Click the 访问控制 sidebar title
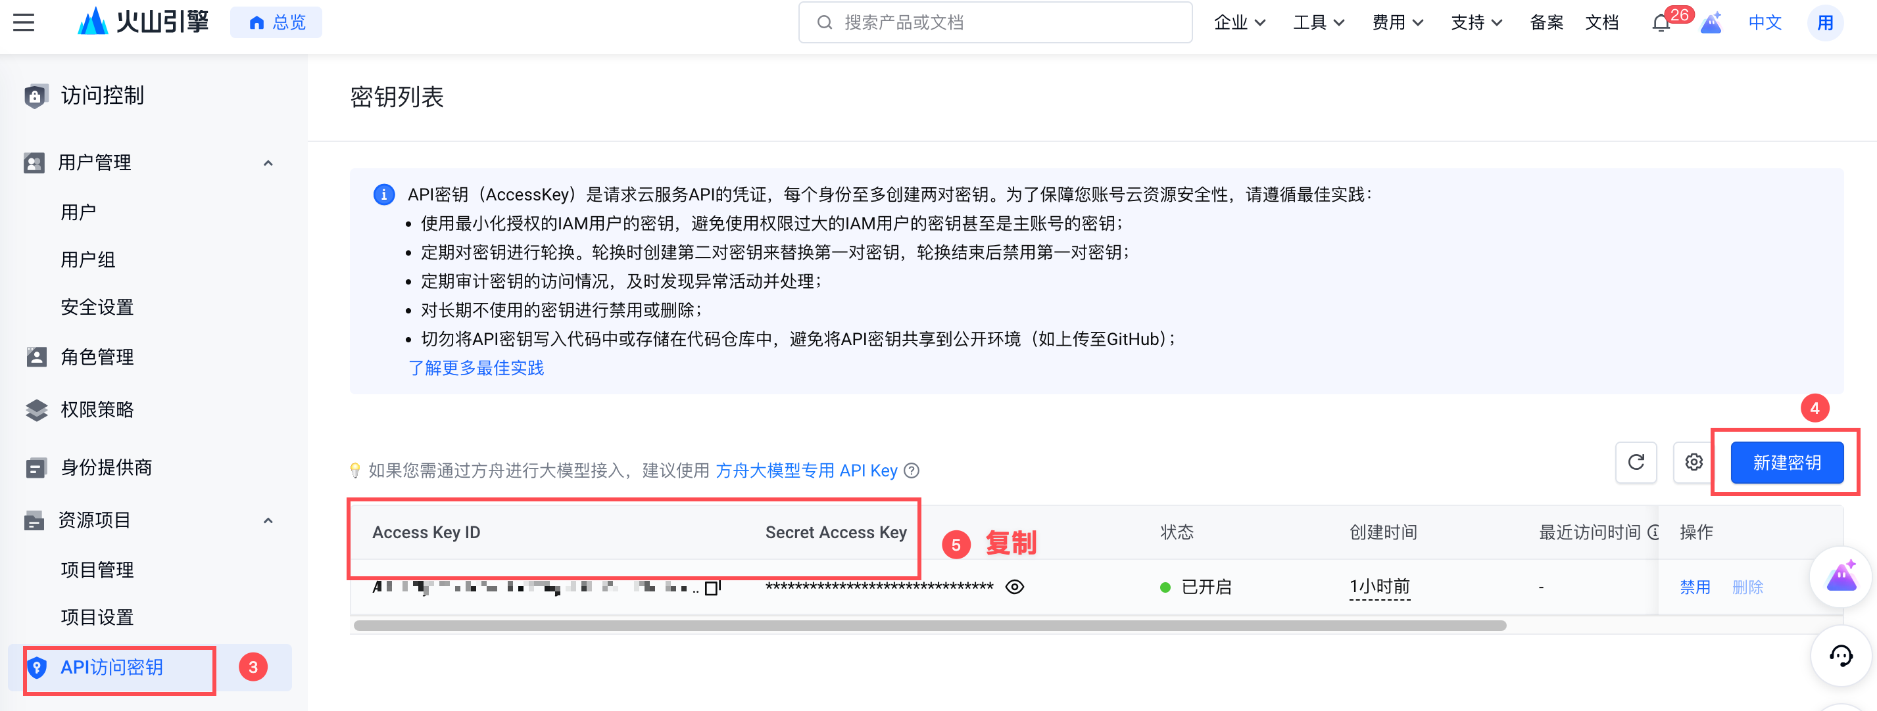 click(102, 95)
